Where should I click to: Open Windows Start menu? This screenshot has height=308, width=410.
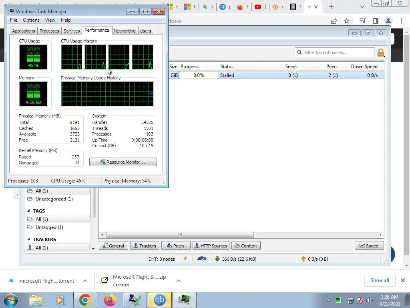(x=10, y=300)
